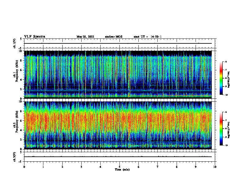Click the 'station=MOS' label
The image size is (242, 187).
(114, 37)
